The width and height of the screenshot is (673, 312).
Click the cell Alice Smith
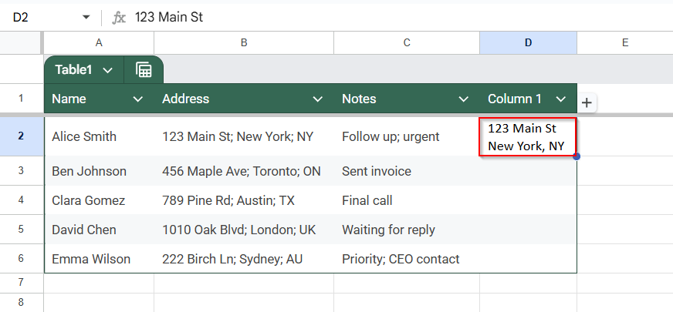pyautogui.click(x=99, y=136)
